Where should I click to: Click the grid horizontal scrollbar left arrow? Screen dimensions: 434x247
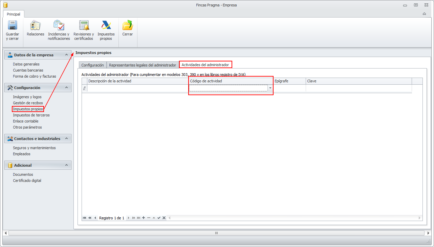coord(170,218)
